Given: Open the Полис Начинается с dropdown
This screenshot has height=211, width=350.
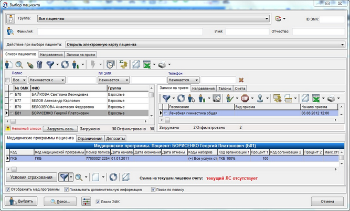Looking at the screenshot, I should [47, 80].
